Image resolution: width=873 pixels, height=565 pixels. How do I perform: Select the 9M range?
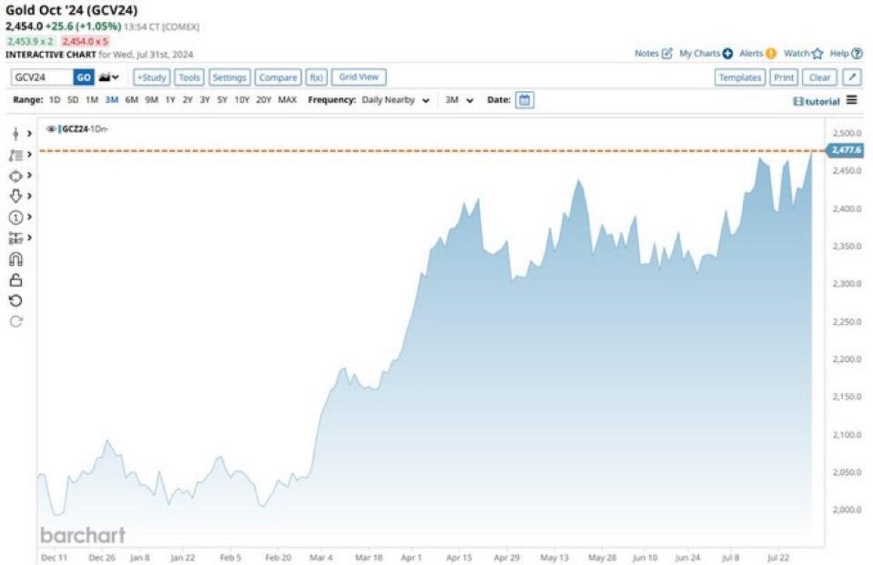pos(151,100)
